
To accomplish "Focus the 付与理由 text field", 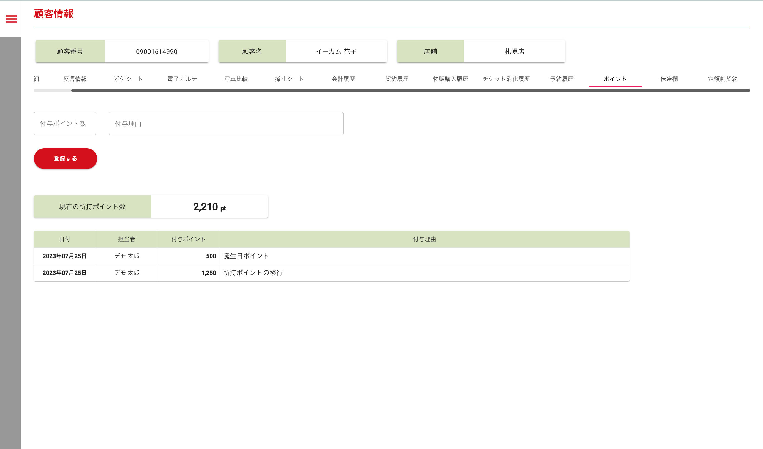I will (226, 124).
